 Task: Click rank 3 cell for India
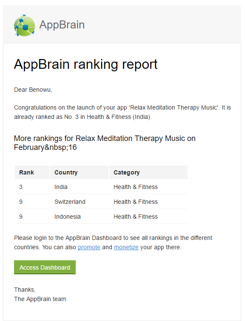point(32,187)
